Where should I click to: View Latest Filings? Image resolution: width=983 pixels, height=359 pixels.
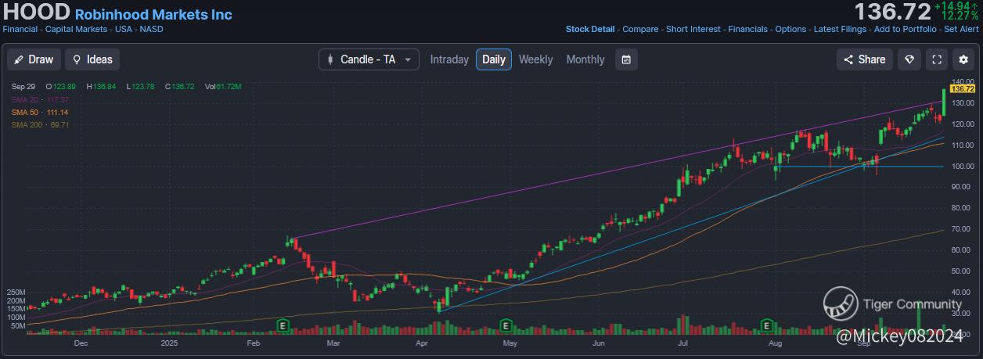click(840, 30)
